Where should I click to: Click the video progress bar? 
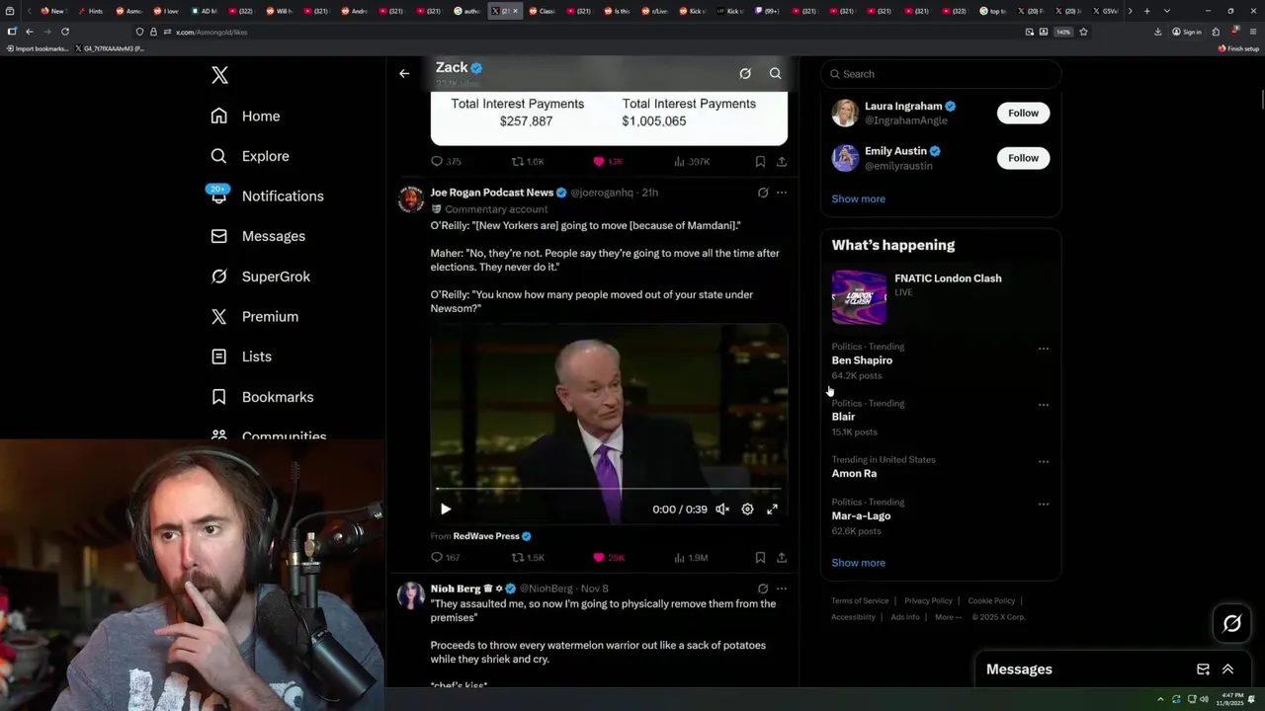pyautogui.click(x=609, y=488)
